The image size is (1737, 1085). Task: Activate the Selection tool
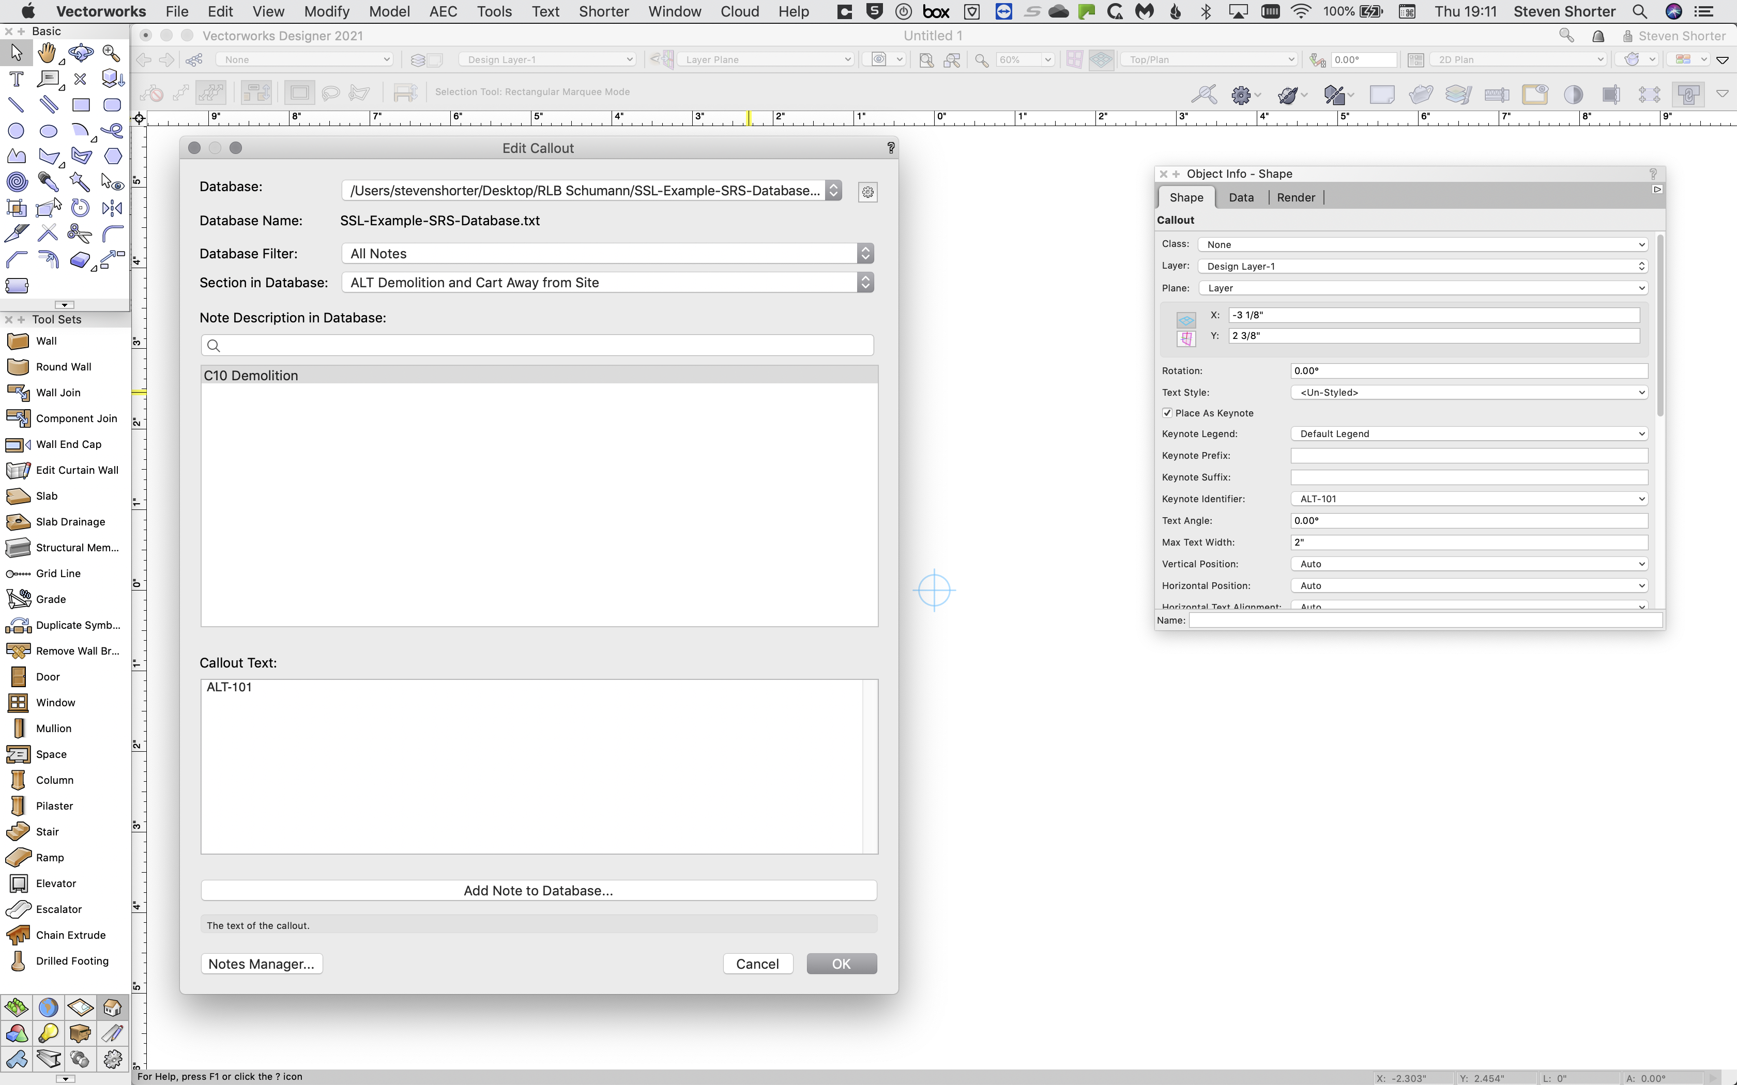tap(16, 52)
